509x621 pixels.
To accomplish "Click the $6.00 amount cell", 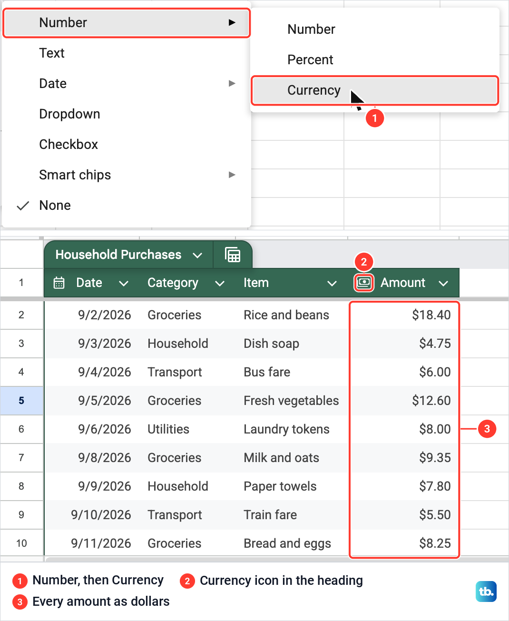I will 404,372.
